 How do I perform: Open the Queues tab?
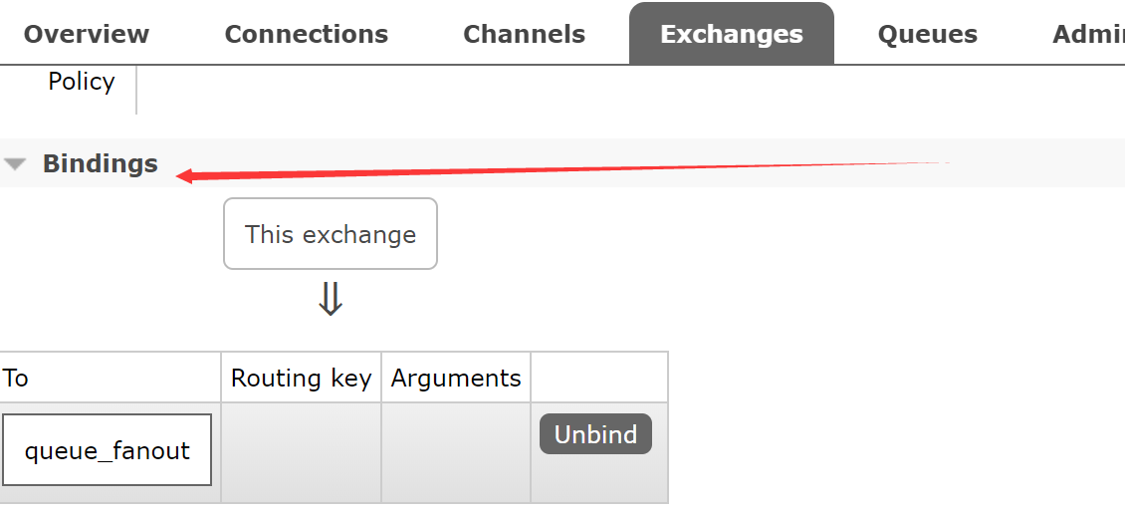[928, 34]
